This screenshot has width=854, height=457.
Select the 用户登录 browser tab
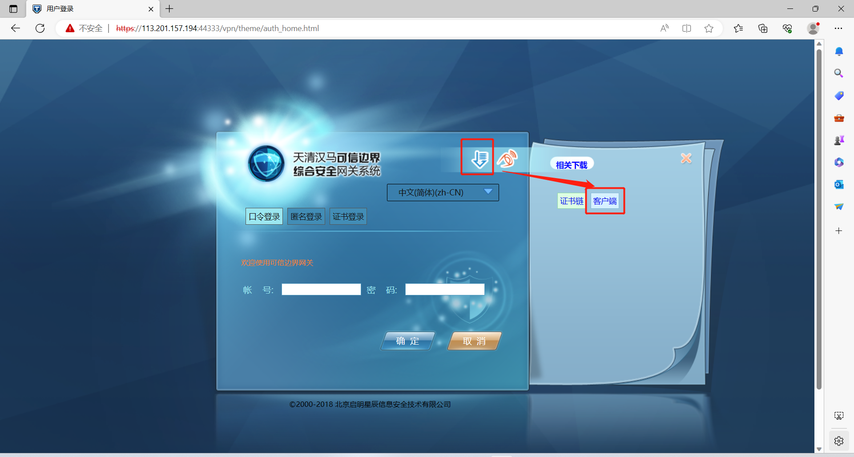93,9
